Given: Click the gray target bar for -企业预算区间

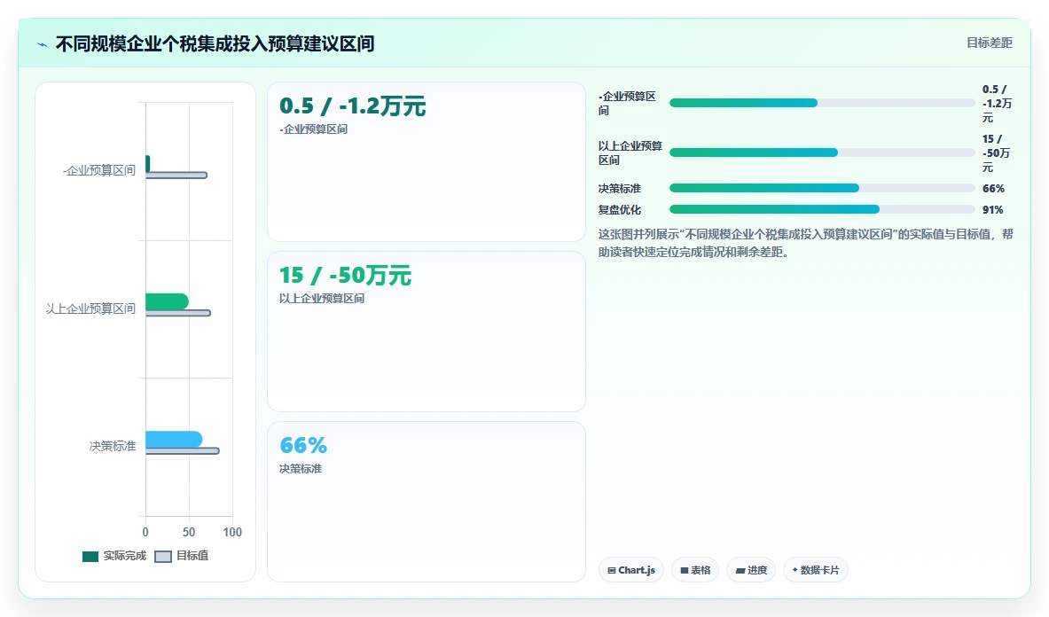Looking at the screenshot, I should (176, 176).
